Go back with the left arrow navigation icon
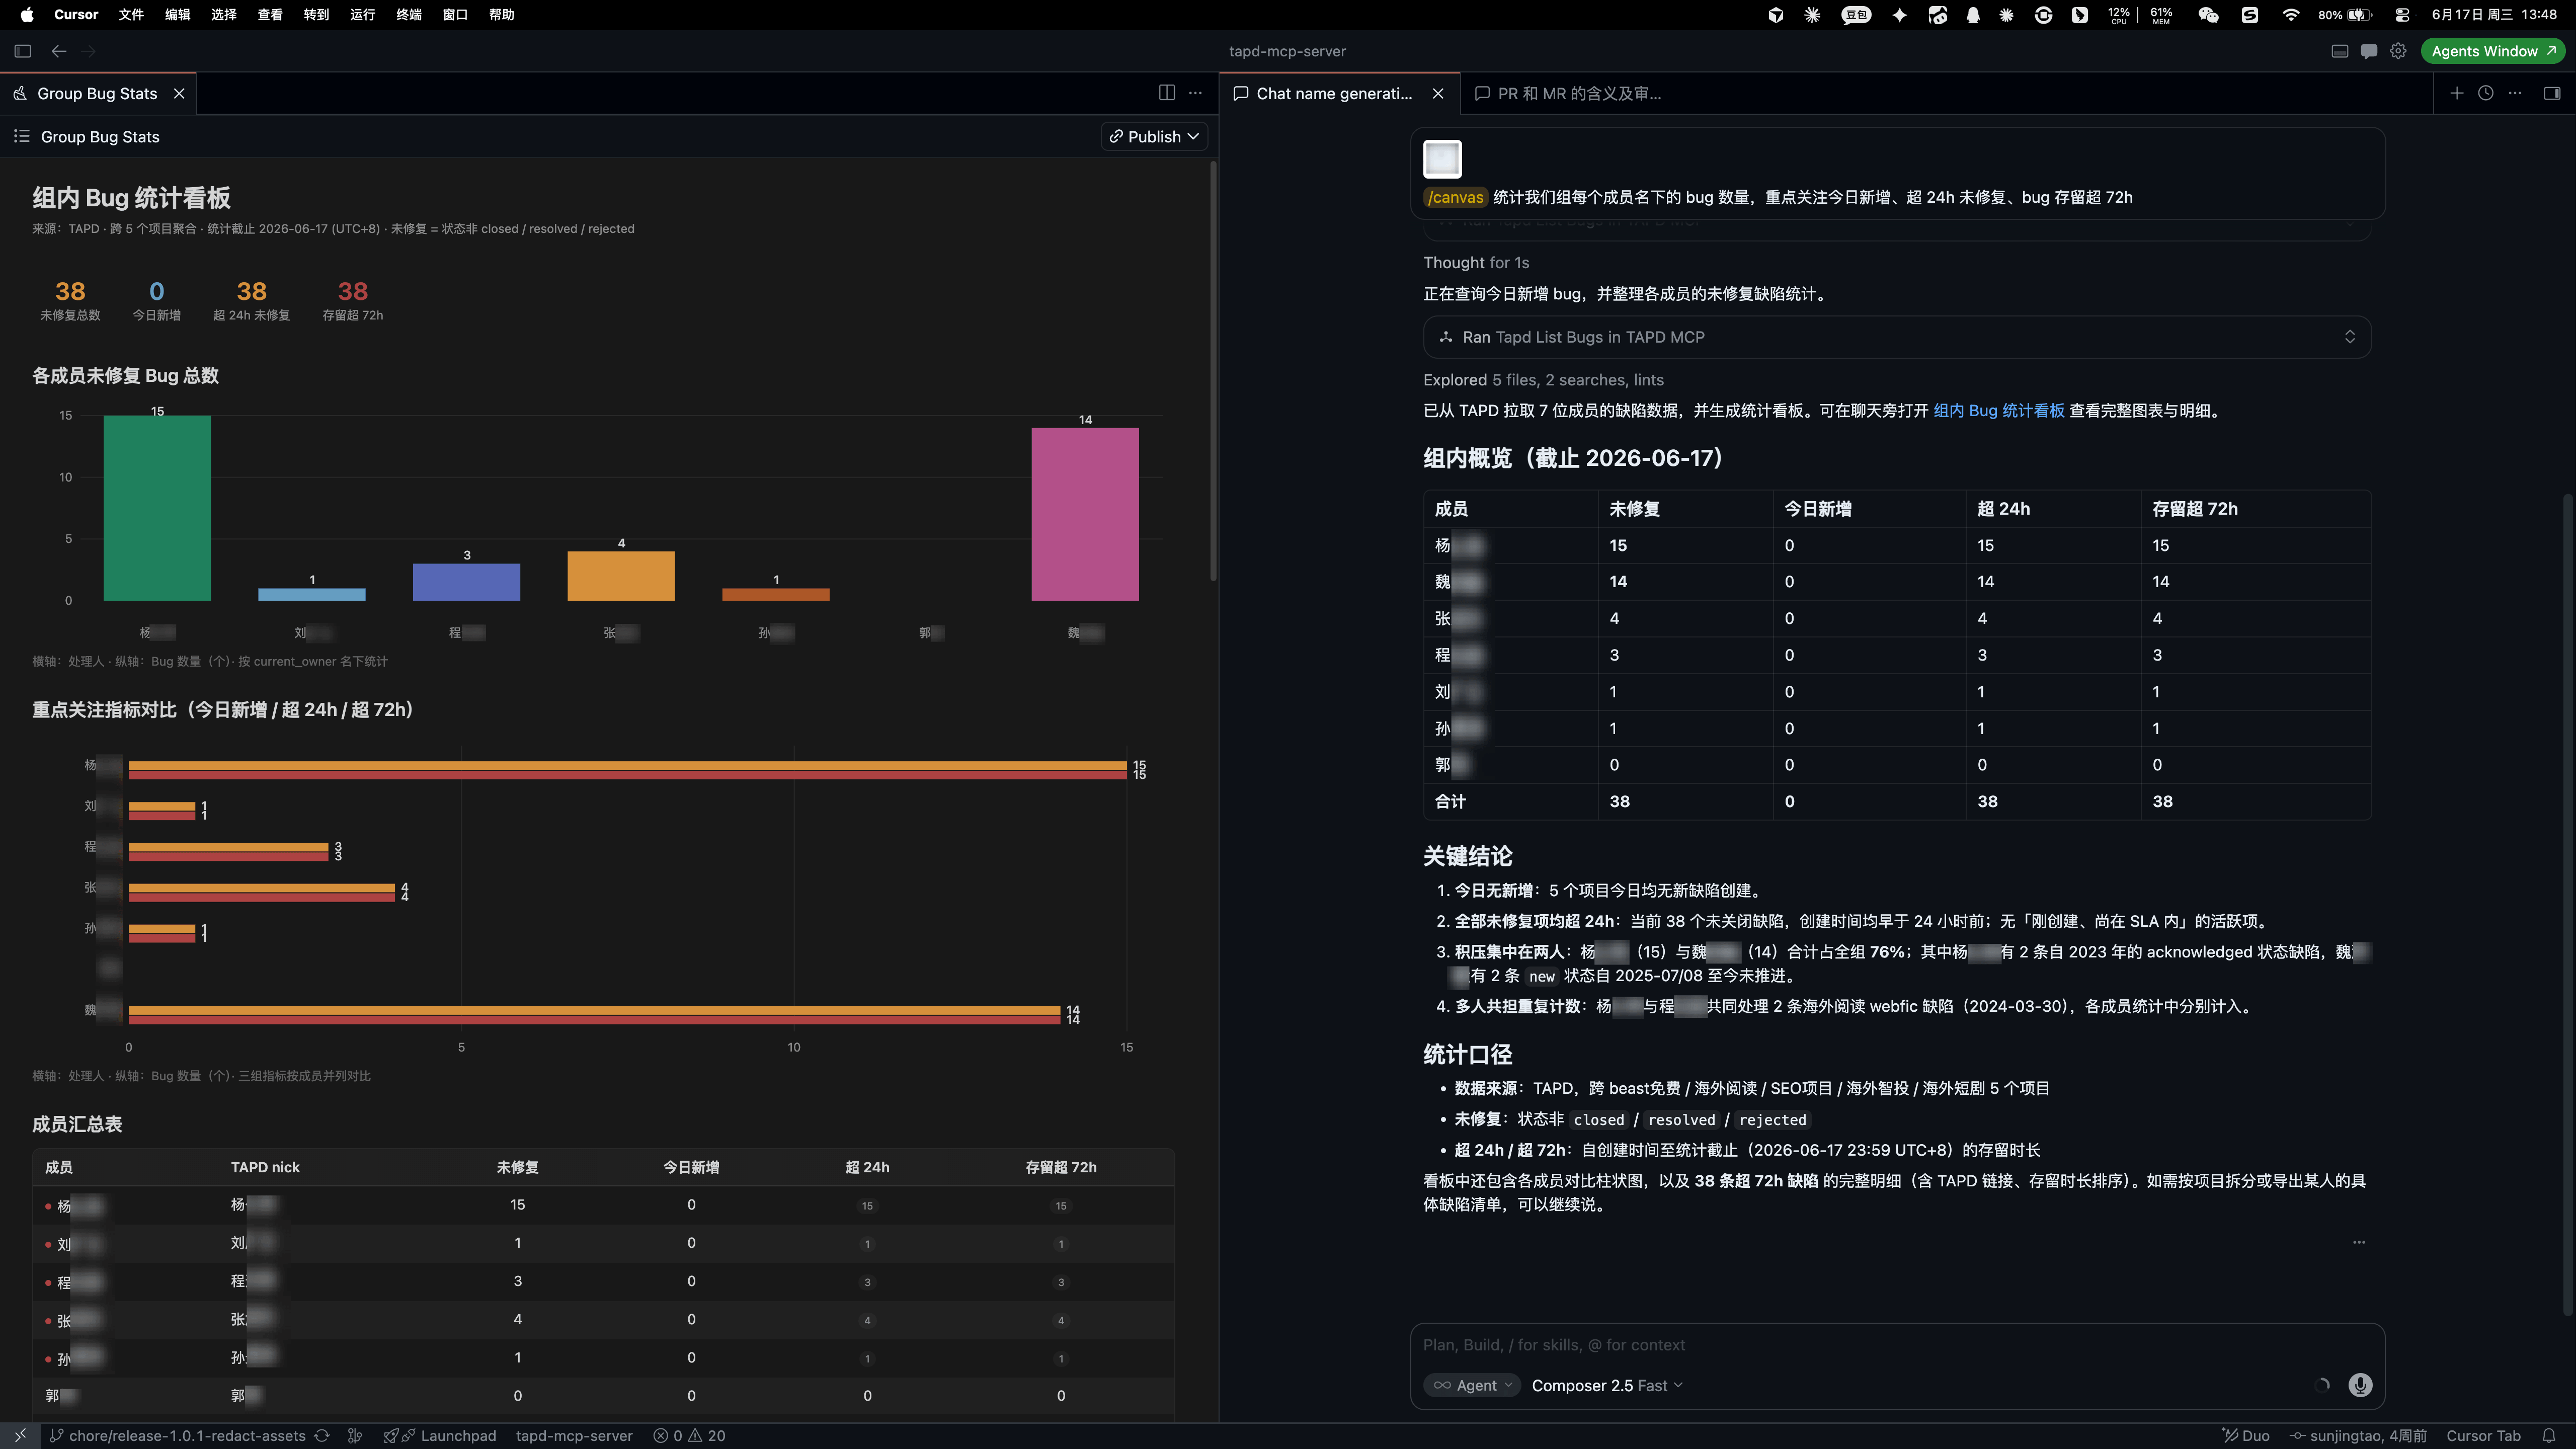2576x1449 pixels. [x=59, y=51]
